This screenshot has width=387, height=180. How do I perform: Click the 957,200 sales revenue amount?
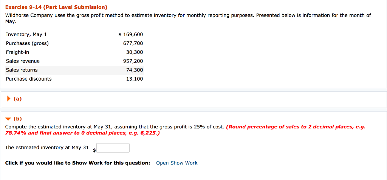(x=133, y=61)
